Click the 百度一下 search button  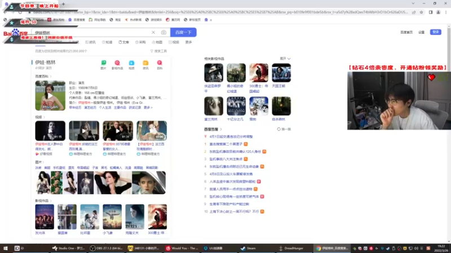tap(183, 33)
